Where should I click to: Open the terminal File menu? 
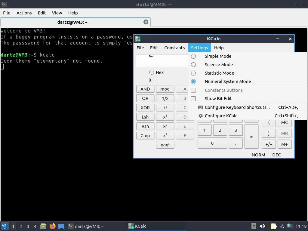[x=7, y=13]
